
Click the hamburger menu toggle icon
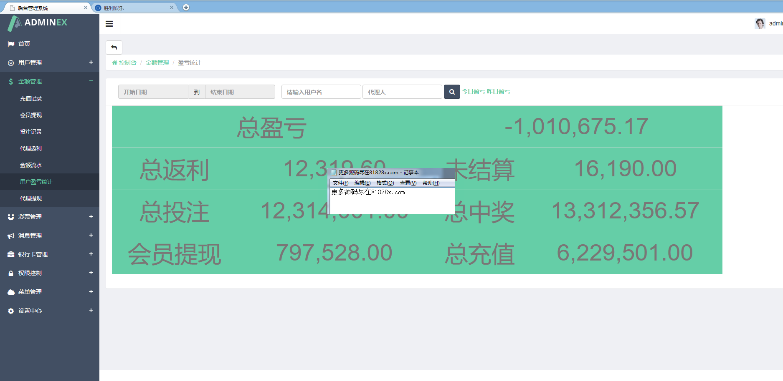click(109, 24)
